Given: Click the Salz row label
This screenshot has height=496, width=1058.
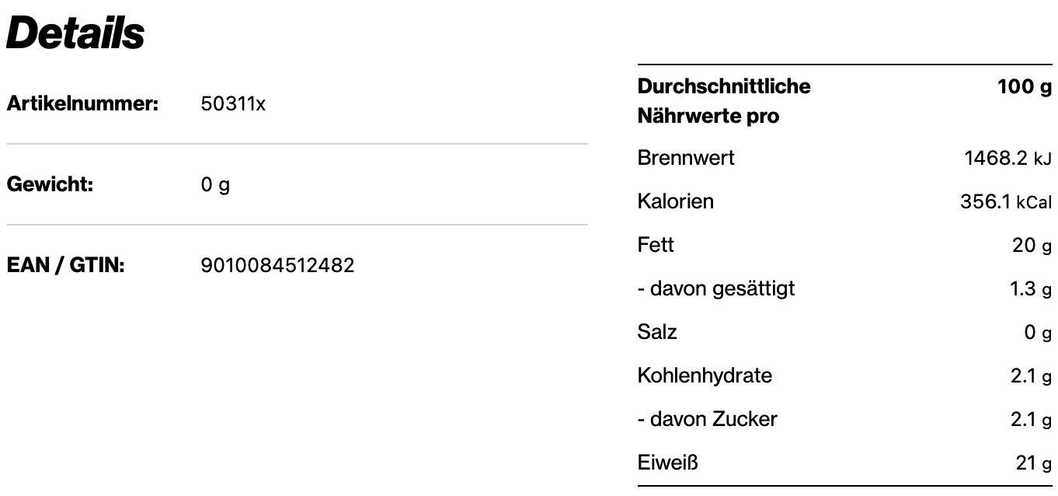Looking at the screenshot, I should pos(657,333).
